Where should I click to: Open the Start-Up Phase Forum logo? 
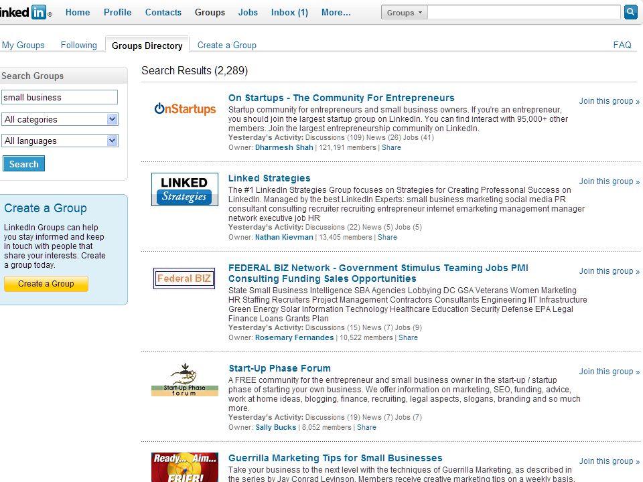pos(185,379)
